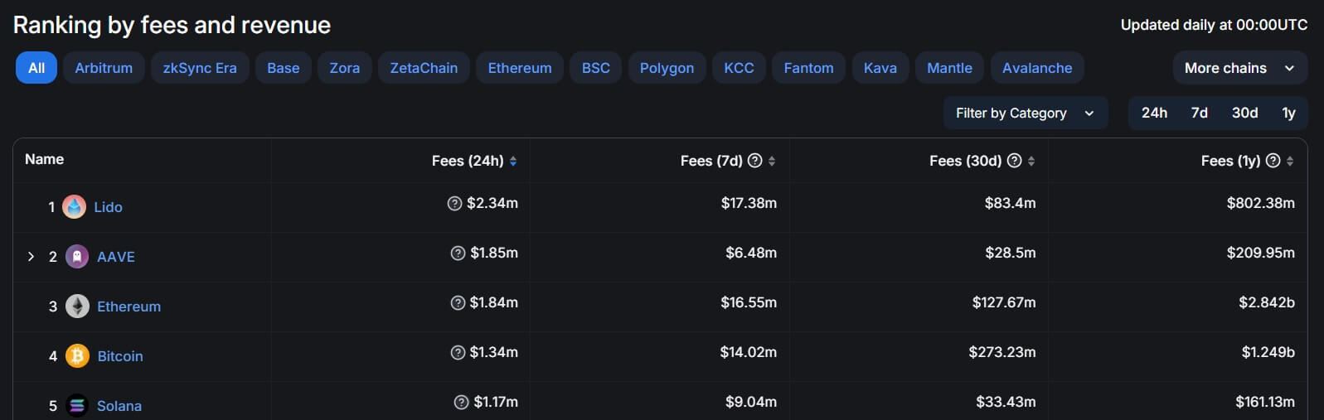This screenshot has width=1324, height=420.
Task: Click the Solana logo icon
Action: (77, 406)
